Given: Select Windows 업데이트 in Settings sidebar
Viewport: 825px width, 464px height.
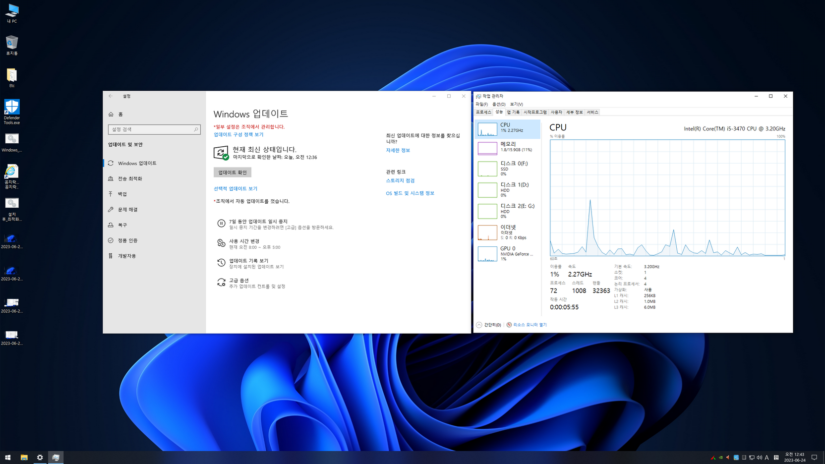Looking at the screenshot, I should [x=154, y=163].
